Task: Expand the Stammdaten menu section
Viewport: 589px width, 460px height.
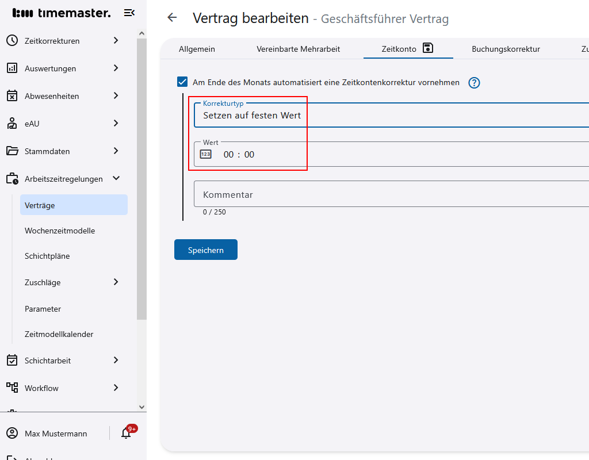Action: [116, 151]
